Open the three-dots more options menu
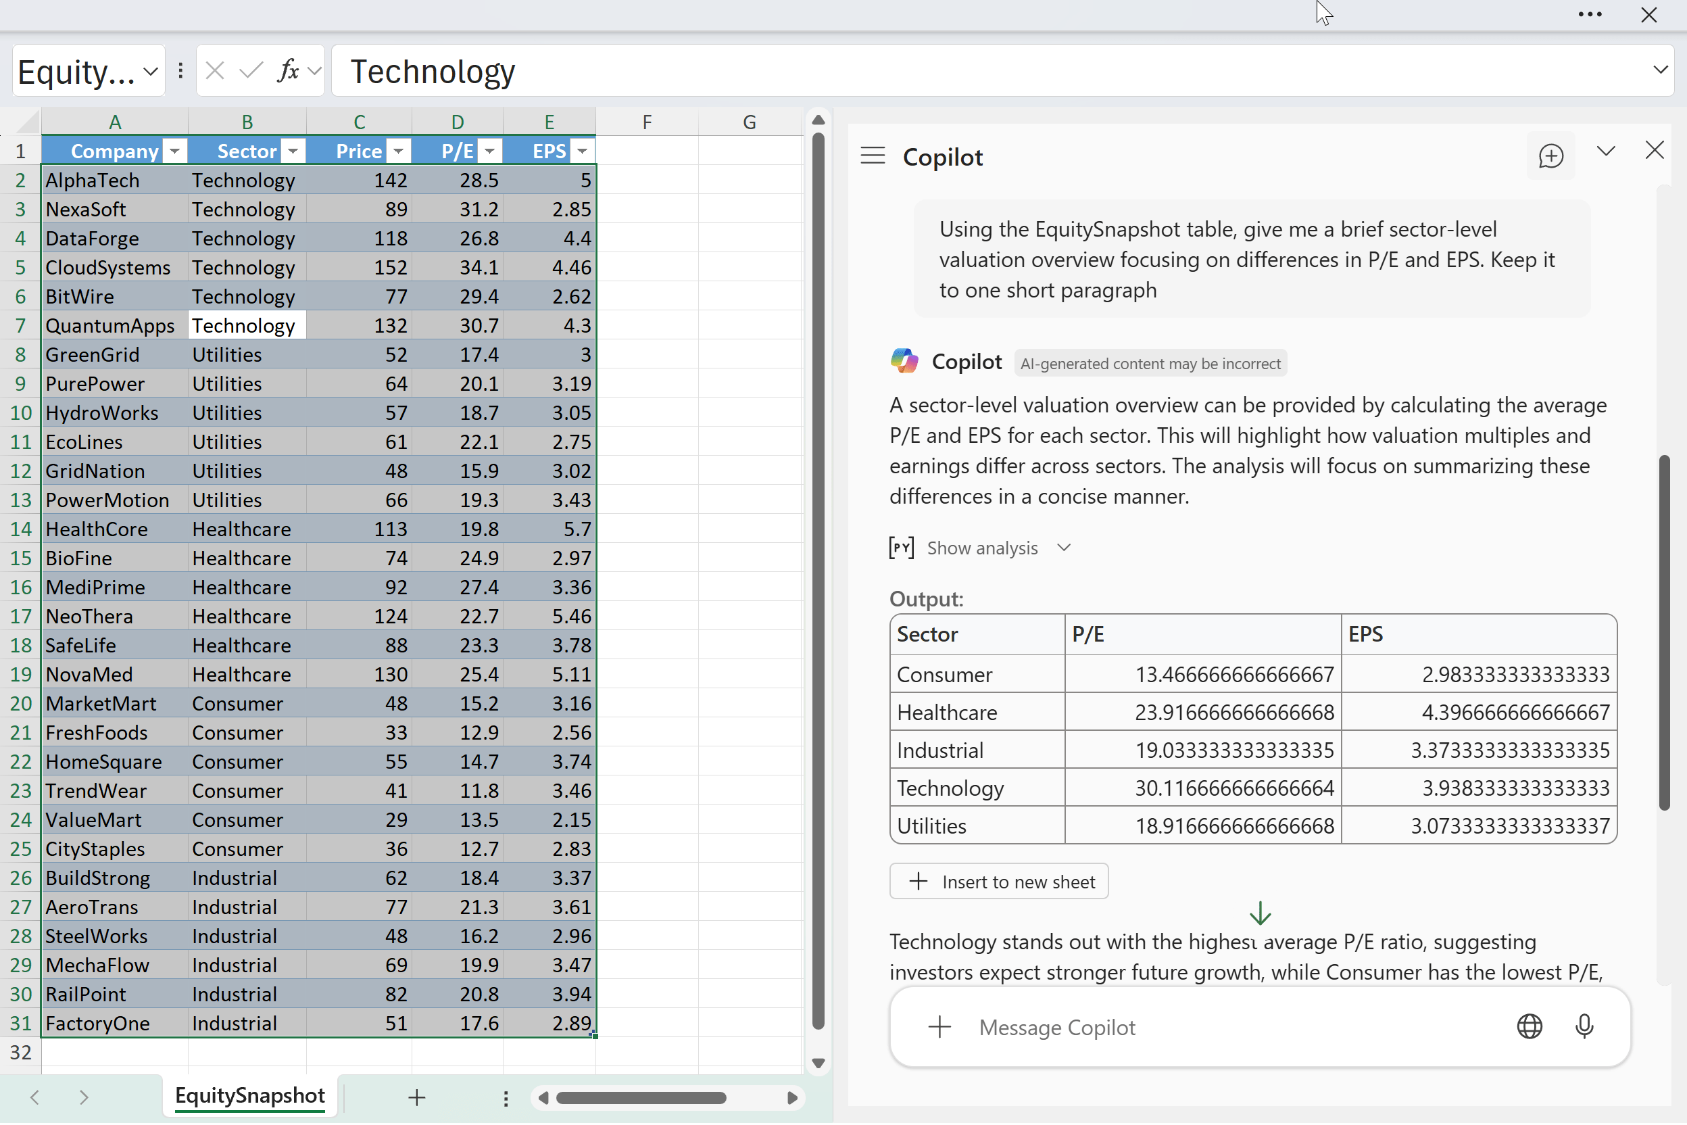This screenshot has height=1125, width=1687. [1590, 14]
